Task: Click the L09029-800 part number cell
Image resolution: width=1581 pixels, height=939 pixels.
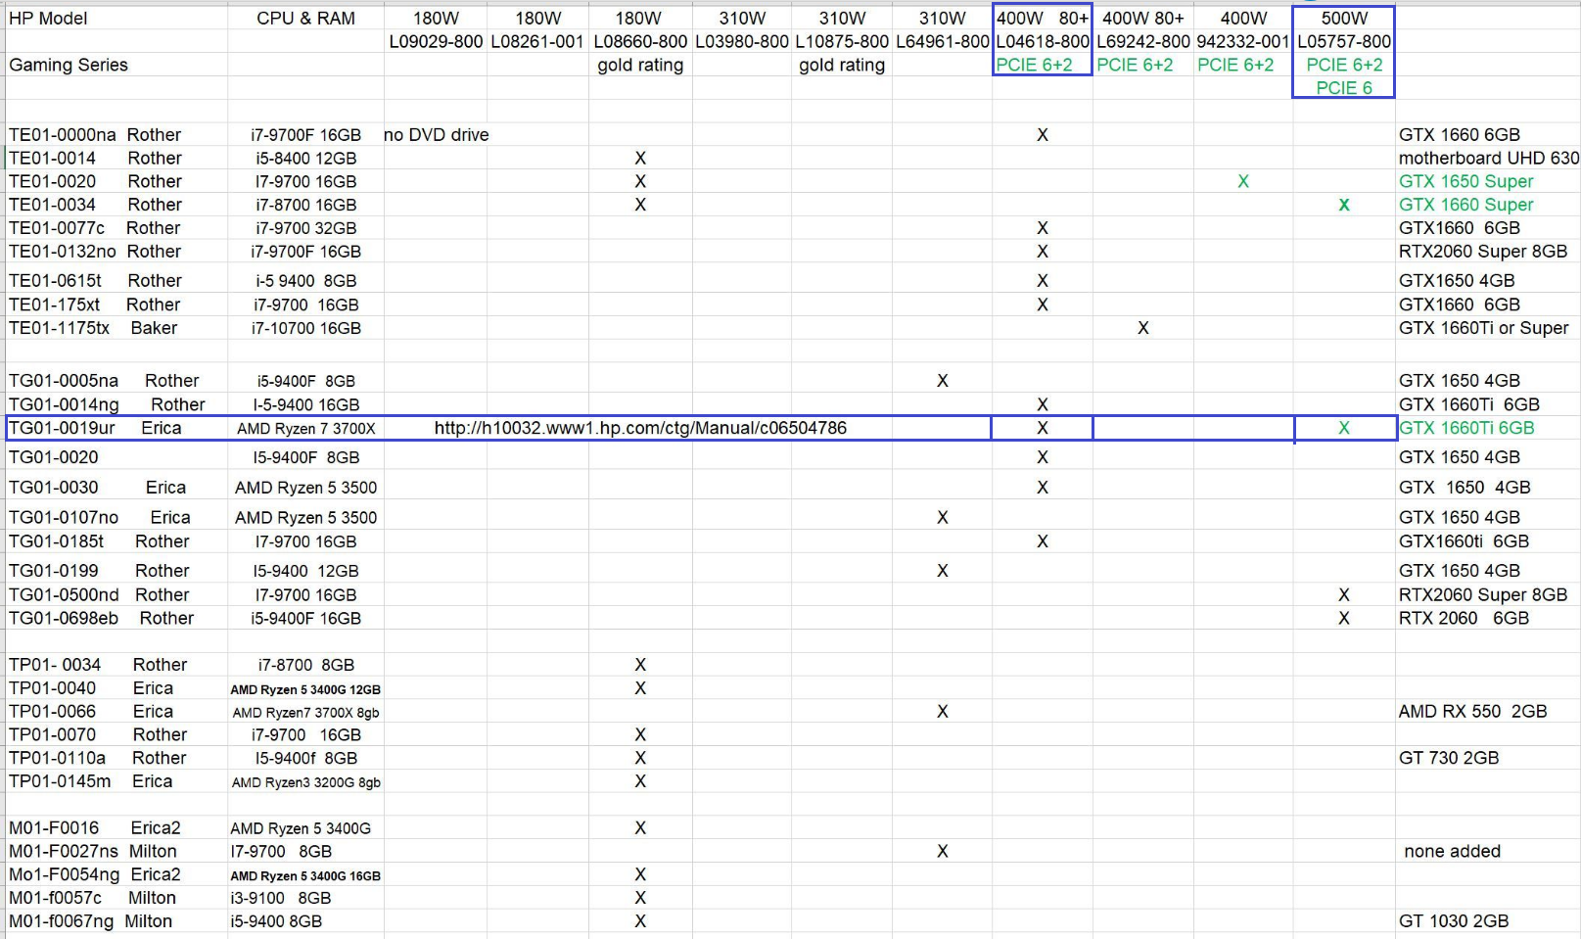Action: (436, 41)
